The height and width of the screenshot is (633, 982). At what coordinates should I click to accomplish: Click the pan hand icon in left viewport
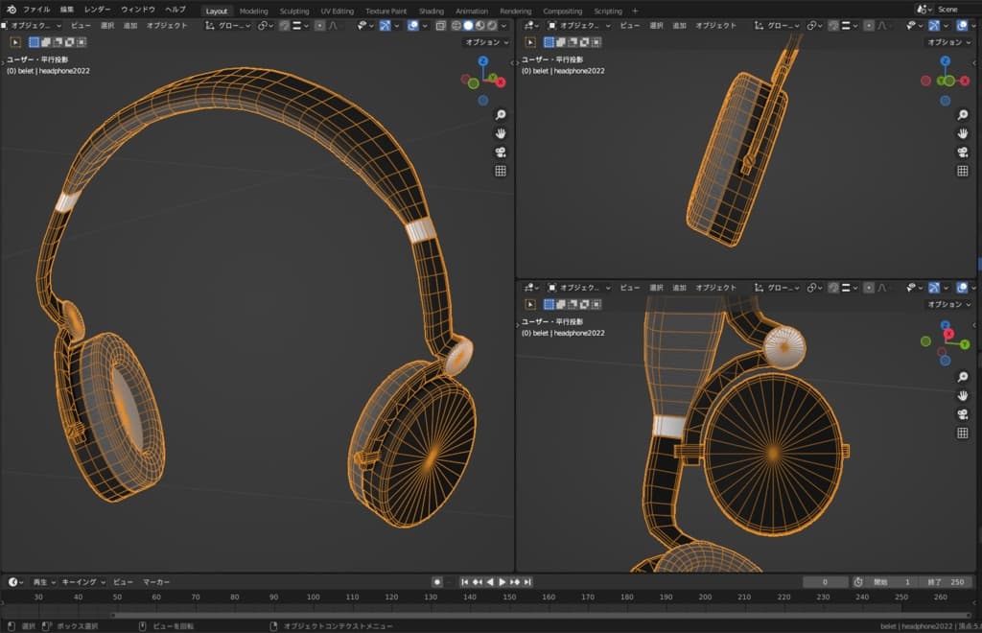500,133
